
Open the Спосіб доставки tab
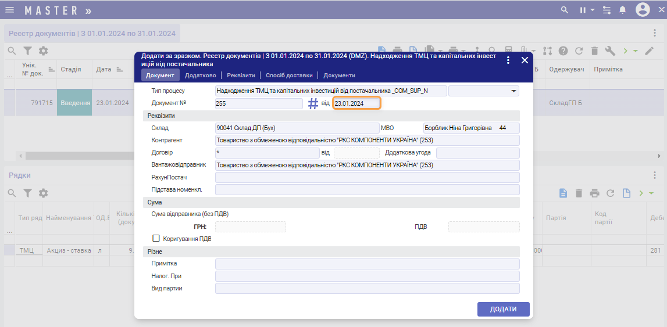pos(289,76)
